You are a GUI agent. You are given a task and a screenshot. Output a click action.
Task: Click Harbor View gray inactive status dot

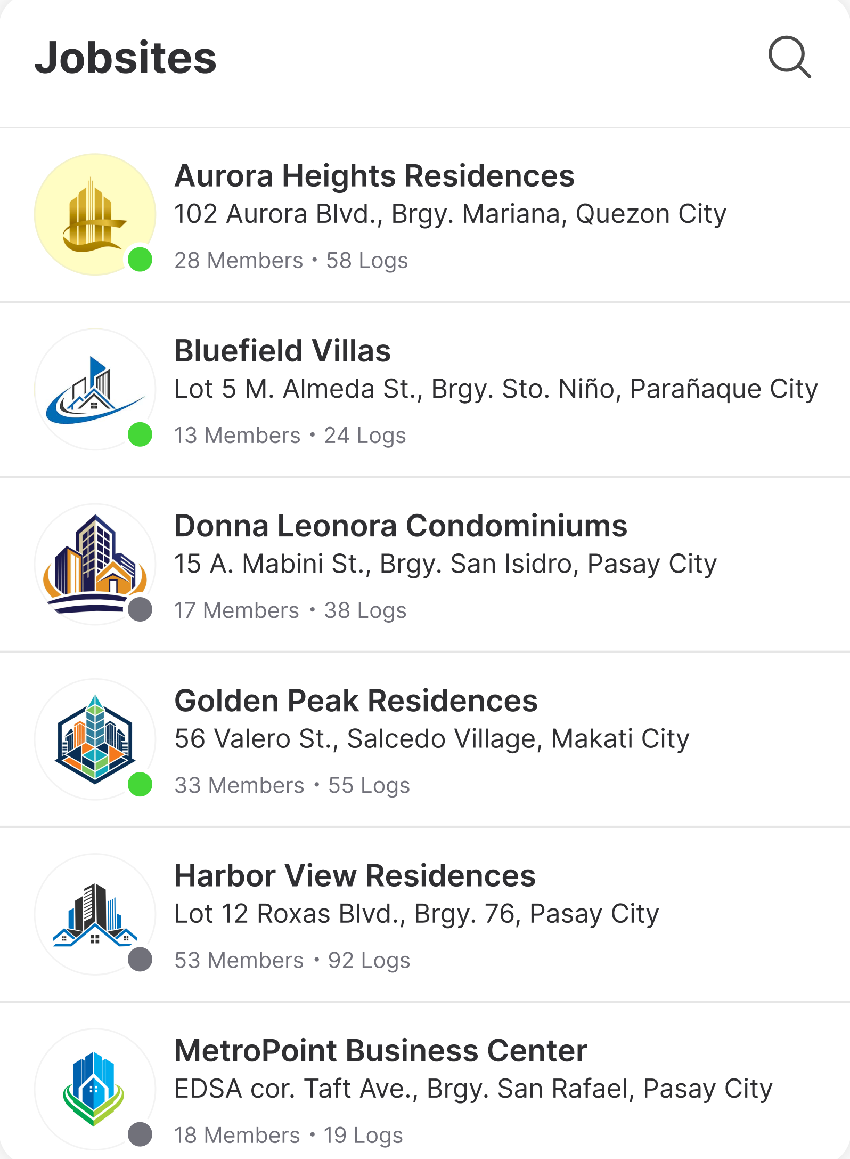click(140, 959)
